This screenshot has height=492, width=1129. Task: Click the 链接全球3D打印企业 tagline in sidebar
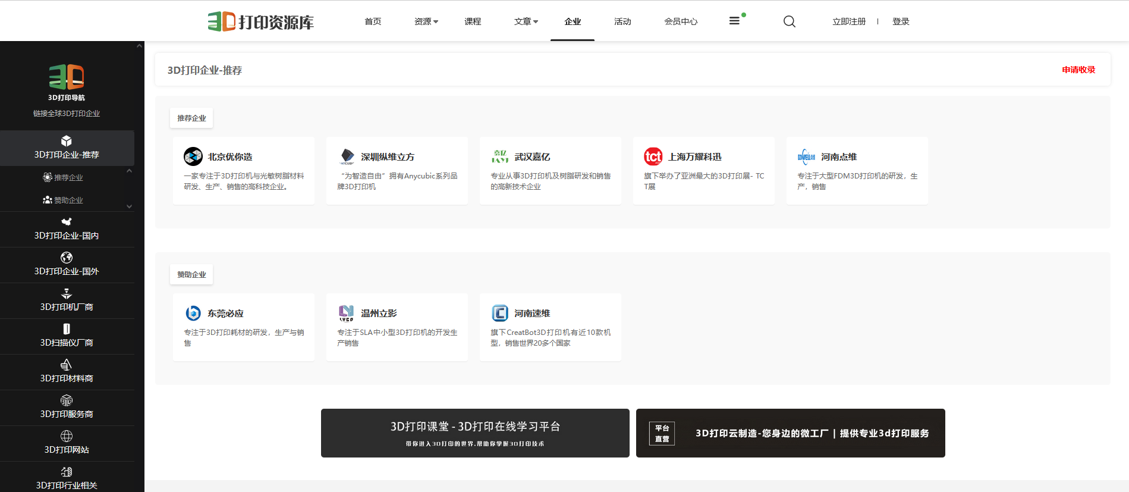[67, 113]
